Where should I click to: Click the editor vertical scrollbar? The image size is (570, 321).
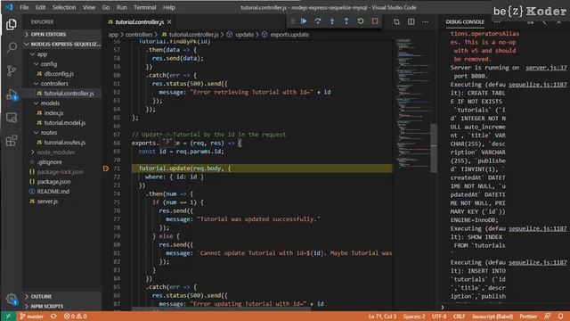pos(434,149)
